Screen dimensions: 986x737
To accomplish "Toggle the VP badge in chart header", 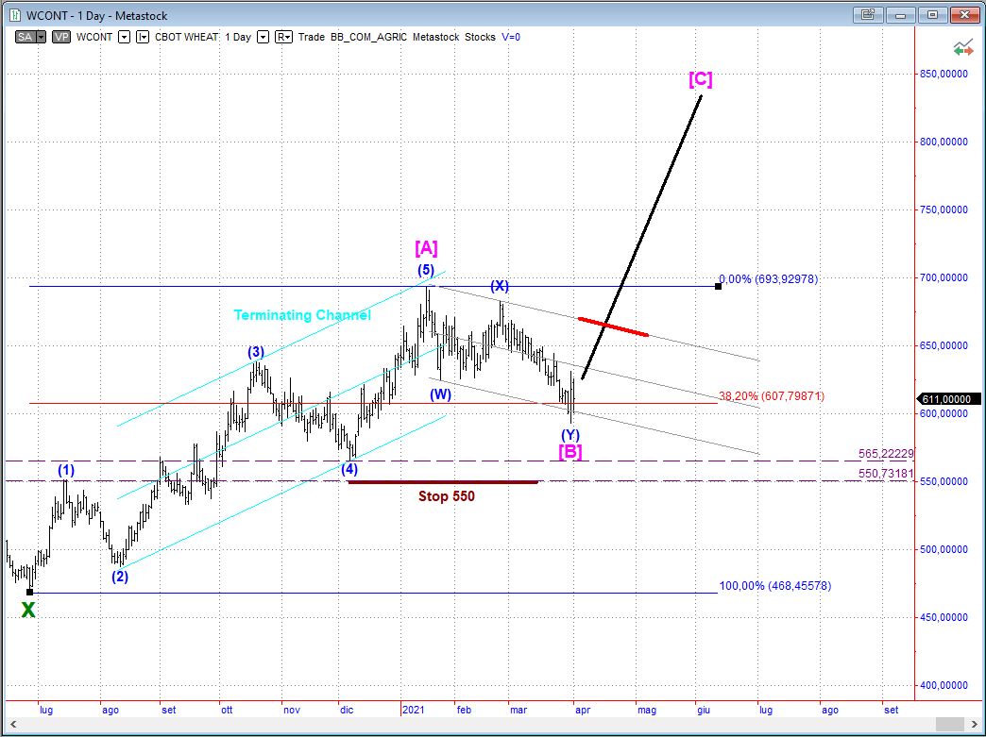I will 61,37.
